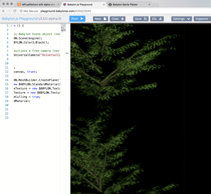Image resolution: width=211 pixels, height=194 pixels.
Task: Click 'ON.MeshBuilder.CreatePlane(' on line 14
Action: 36,80
